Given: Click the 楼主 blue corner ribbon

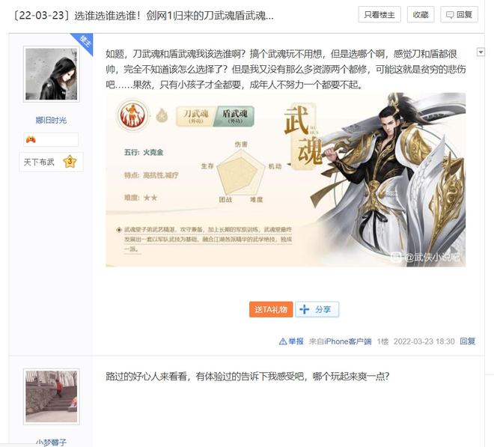Looking at the screenshot, I should [84, 42].
